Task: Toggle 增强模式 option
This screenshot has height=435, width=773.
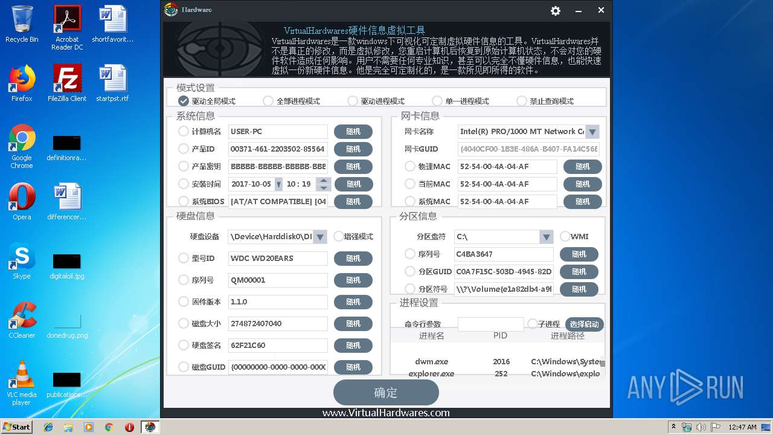Action: (338, 236)
